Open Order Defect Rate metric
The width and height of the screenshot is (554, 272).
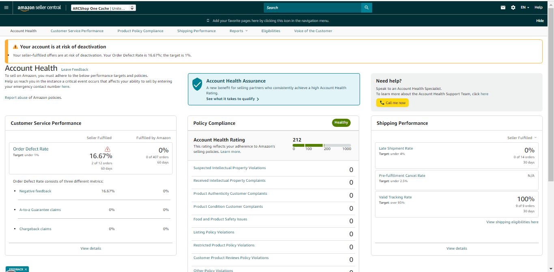coord(31,149)
